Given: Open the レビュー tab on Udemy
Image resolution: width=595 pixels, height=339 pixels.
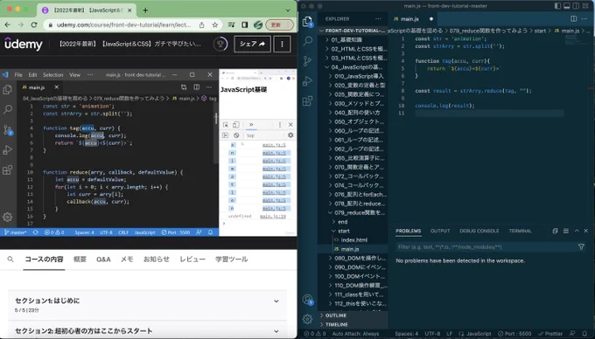Looking at the screenshot, I should click(x=192, y=259).
